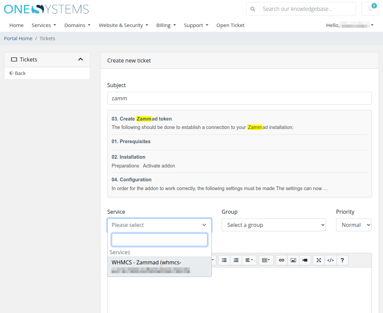Image resolution: width=383 pixels, height=313 pixels.
Task: Click the Tickets panel ticket icon
Action: pyautogui.click(x=14, y=59)
